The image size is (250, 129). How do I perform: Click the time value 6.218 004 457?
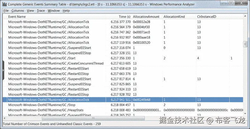(121, 105)
